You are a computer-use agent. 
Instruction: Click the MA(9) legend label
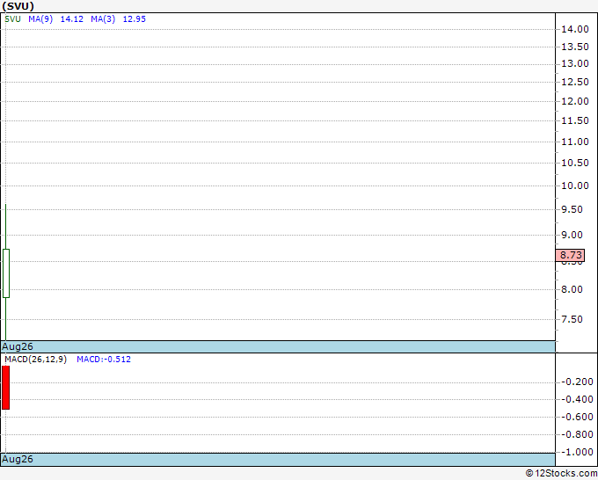coord(40,19)
